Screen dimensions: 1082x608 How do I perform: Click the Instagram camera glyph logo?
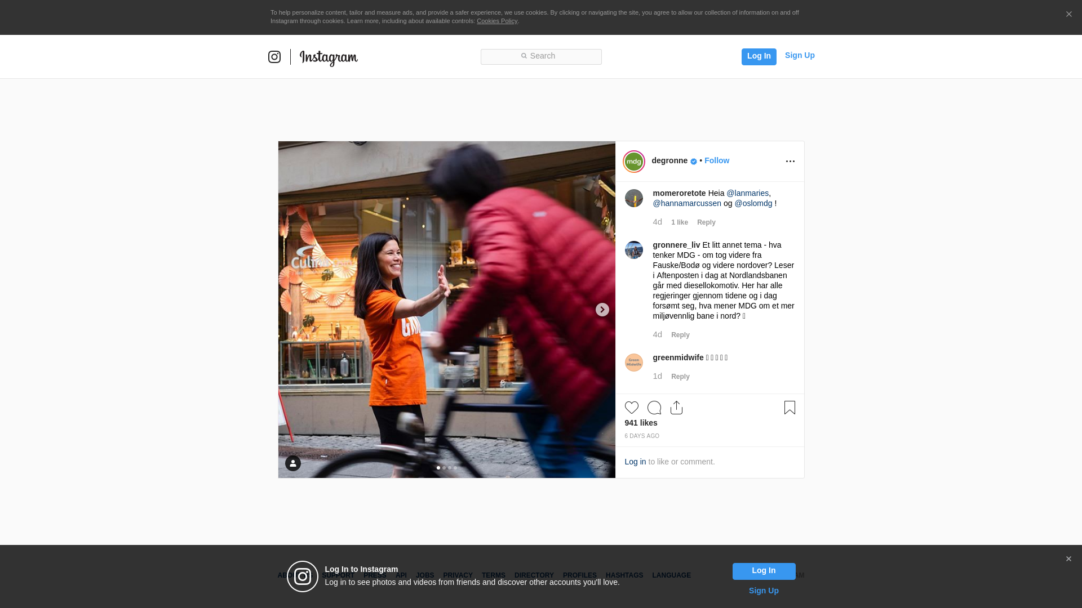[274, 57]
